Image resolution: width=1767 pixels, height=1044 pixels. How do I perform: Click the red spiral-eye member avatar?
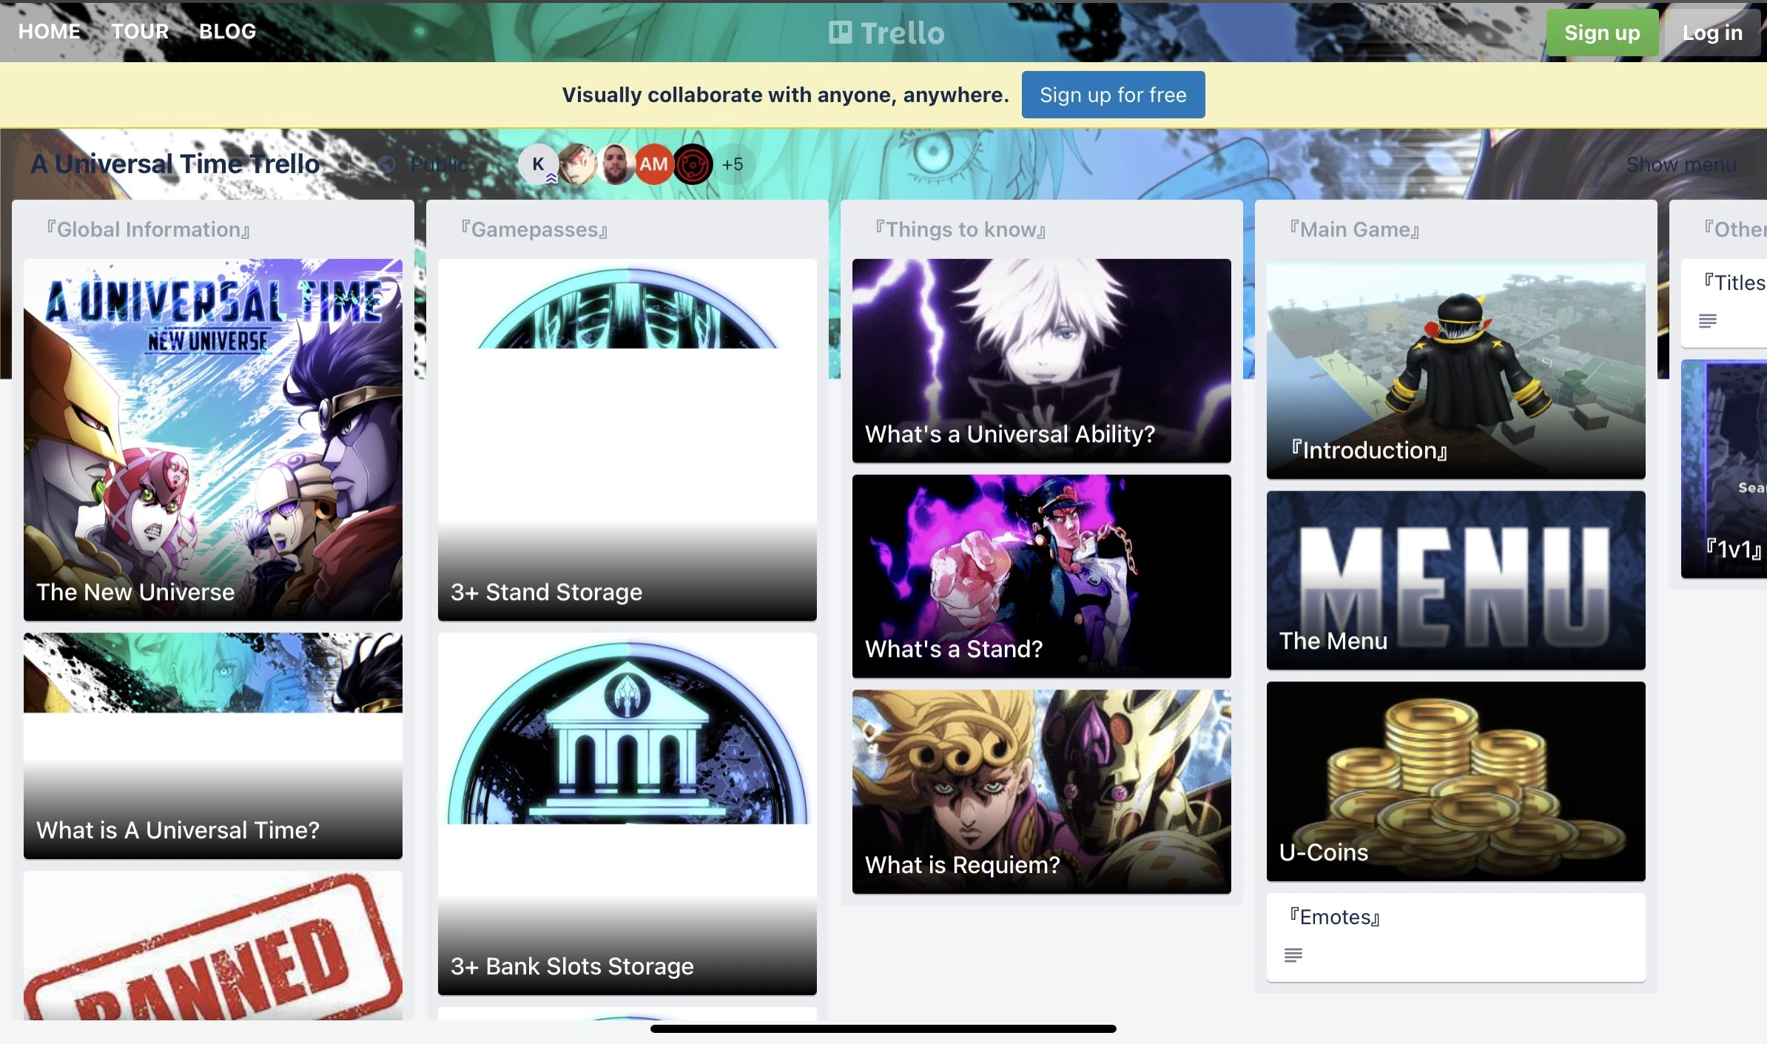tap(693, 164)
